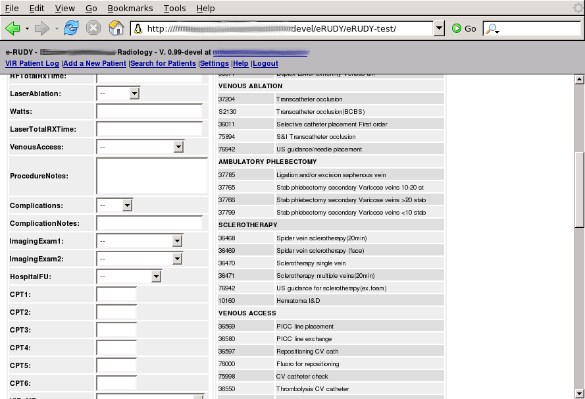This screenshot has width=585, height=399.
Task: Click the penguin site icon in address bar
Action: click(x=138, y=29)
